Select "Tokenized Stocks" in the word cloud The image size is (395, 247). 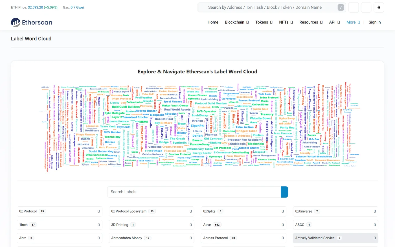(x=135, y=117)
